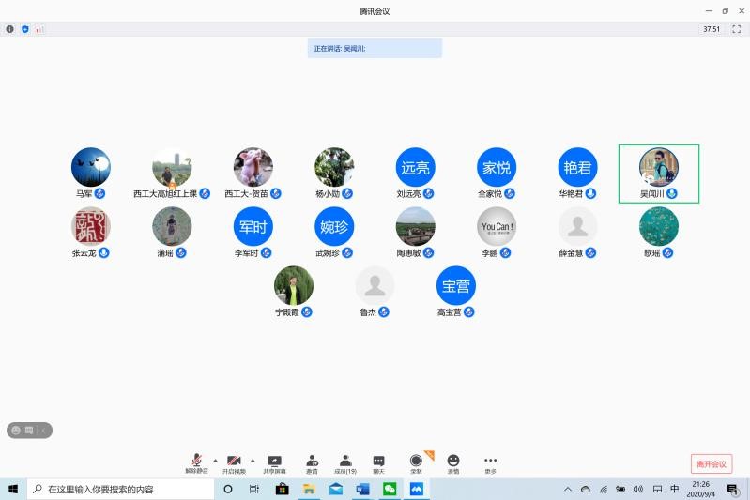Show meeting info via the info icon

pyautogui.click(x=10, y=29)
